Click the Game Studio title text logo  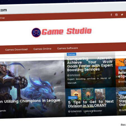pos(67,31)
